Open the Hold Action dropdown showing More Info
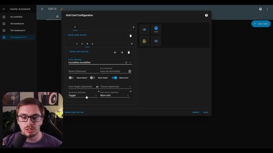This screenshot has width=273, height=153. pos(115,95)
